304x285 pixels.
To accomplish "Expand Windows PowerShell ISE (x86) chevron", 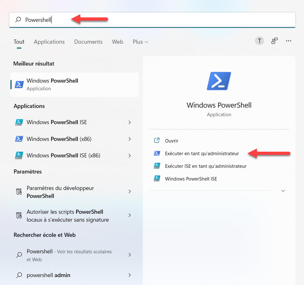I will pos(130,155).
